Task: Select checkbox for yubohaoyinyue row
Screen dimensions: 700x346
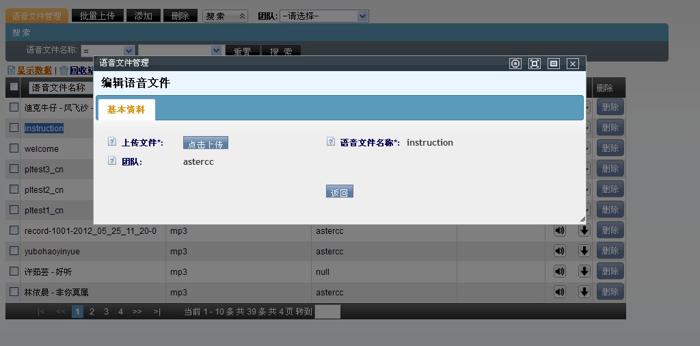Action: click(14, 251)
